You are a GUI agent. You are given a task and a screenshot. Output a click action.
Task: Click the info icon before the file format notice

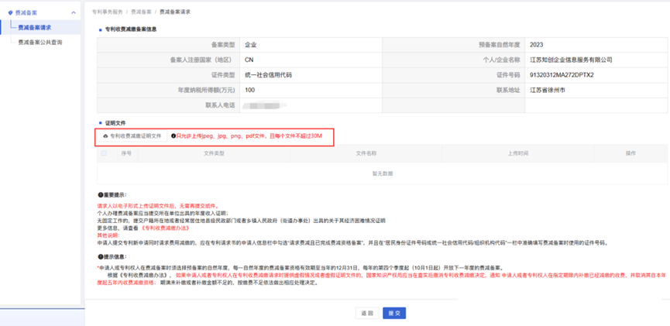(173, 136)
